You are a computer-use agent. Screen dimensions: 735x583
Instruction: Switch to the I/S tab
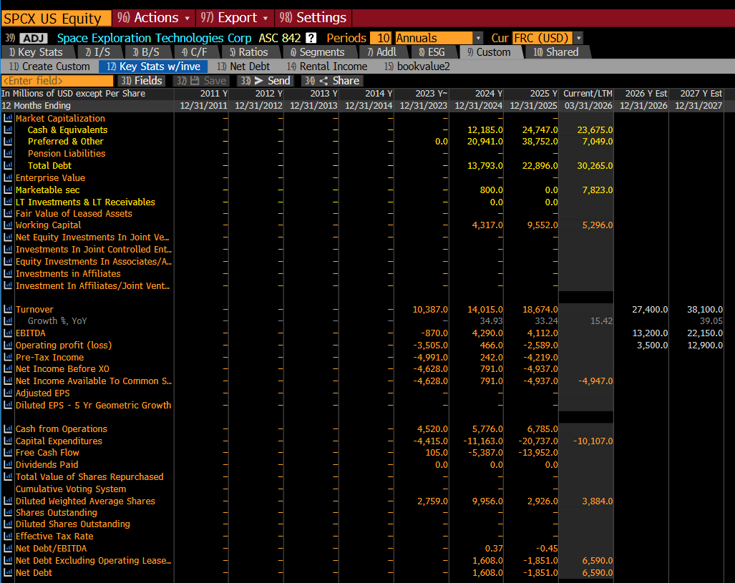[97, 52]
